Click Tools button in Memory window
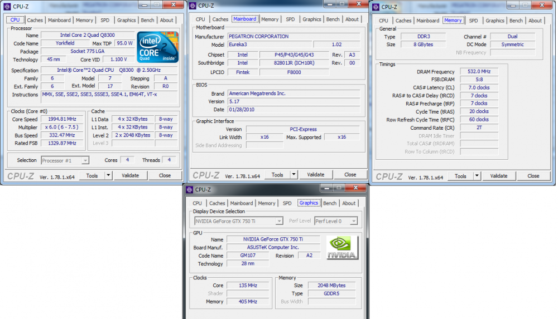This screenshot has height=319, width=558. (x=460, y=176)
